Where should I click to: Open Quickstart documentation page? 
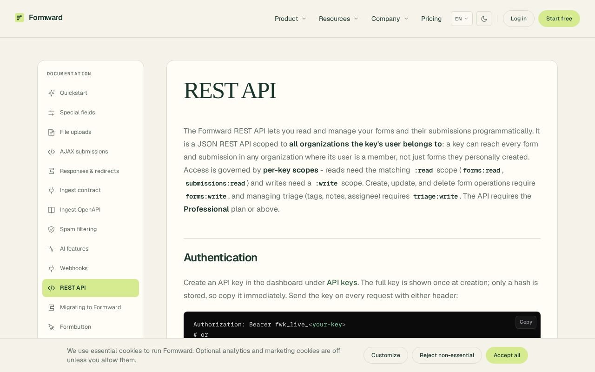pos(91,93)
